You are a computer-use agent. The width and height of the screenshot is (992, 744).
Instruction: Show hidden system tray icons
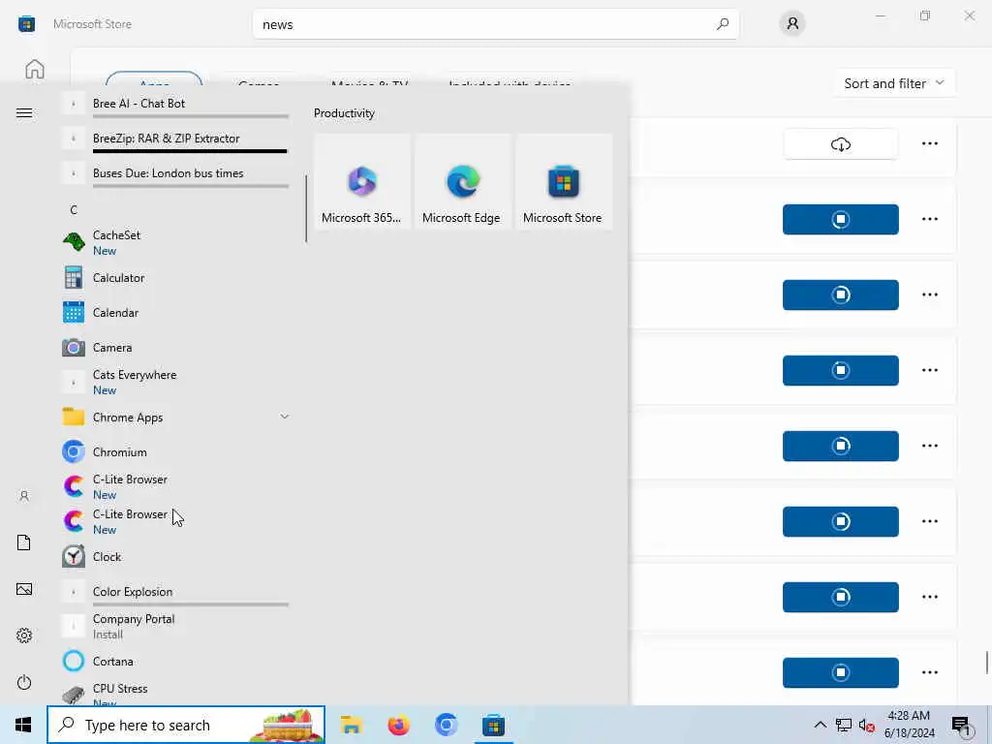(820, 725)
